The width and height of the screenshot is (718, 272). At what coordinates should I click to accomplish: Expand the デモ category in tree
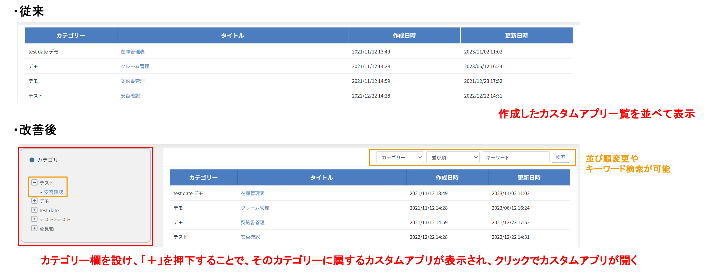click(x=34, y=201)
